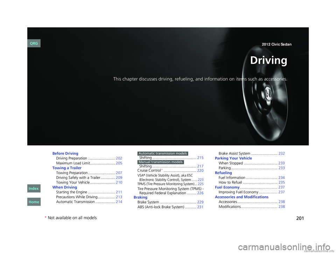The width and height of the screenshot is (336, 253).
Task: Click the Driving chapter title
Action: pos(268,60)
